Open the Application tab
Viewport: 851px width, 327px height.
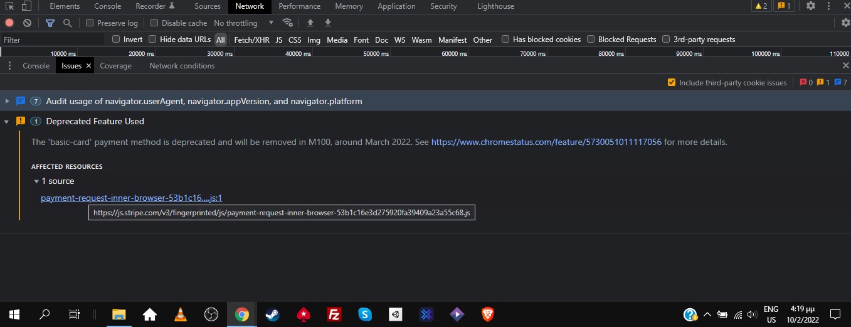396,6
